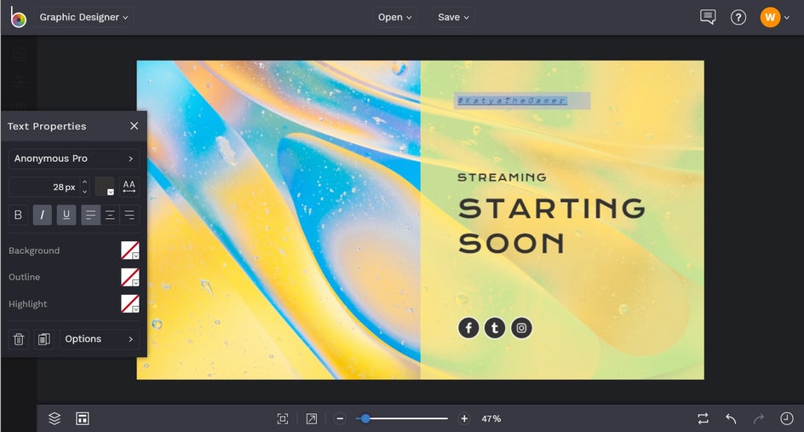Click the repeat/swap arrows icon

pos(703,418)
